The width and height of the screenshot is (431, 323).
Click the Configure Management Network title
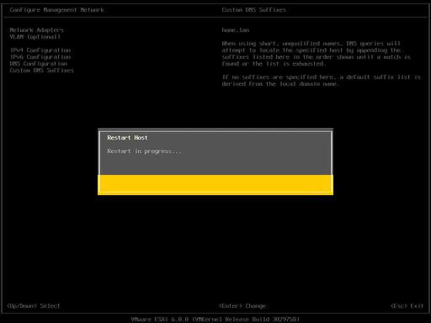click(x=57, y=10)
